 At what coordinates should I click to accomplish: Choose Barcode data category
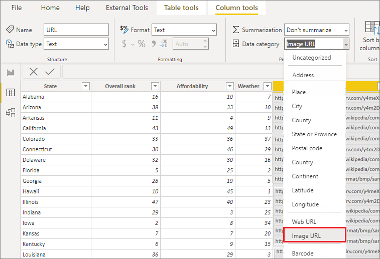(303, 253)
